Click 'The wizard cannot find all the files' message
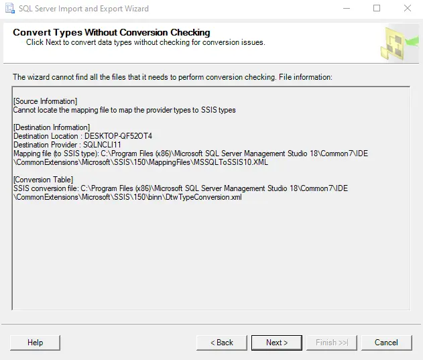 pos(173,77)
